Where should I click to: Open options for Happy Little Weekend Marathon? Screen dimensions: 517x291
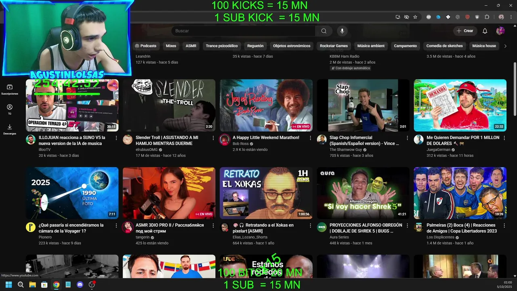(x=310, y=138)
